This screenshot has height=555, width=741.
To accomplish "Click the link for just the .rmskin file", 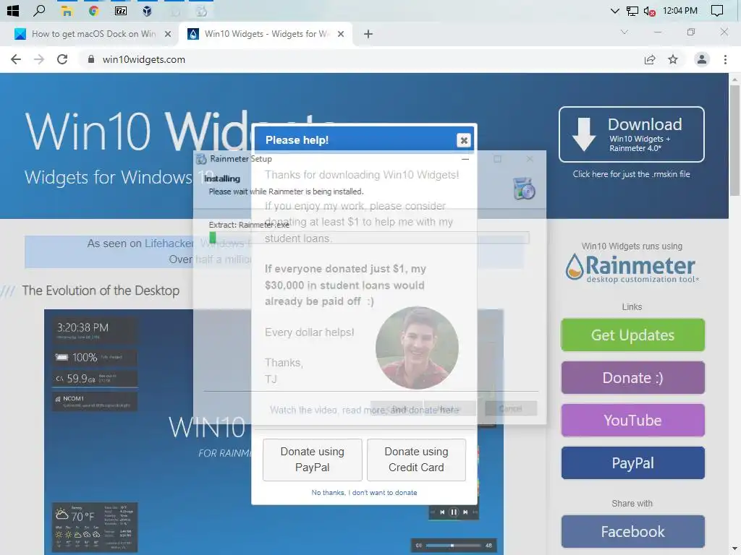I will coord(631,174).
